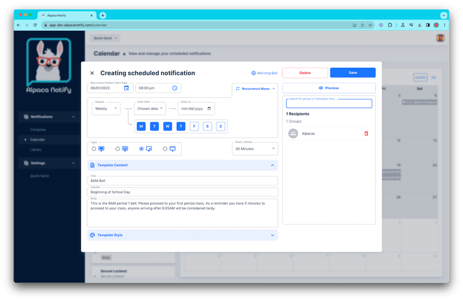Open the Ends on date calendar icon

pos(209,108)
